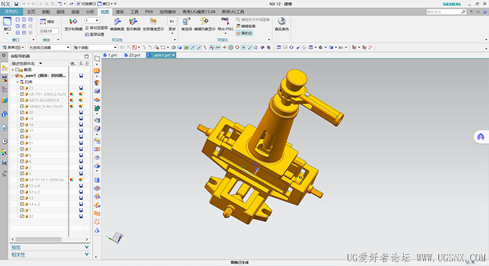The width and height of the screenshot is (489, 266).
Task: Toggle the checkbox for the 截面 folder
Action: point(17,69)
